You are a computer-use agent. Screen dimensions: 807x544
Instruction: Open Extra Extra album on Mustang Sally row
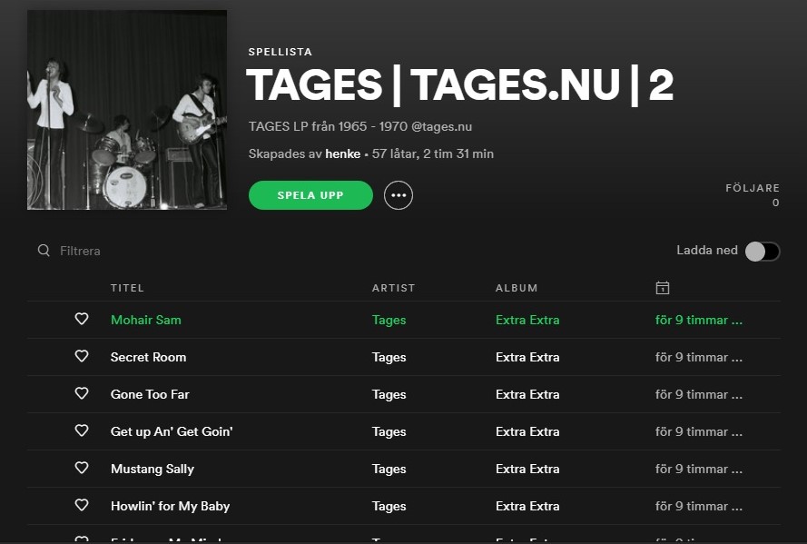coord(527,469)
